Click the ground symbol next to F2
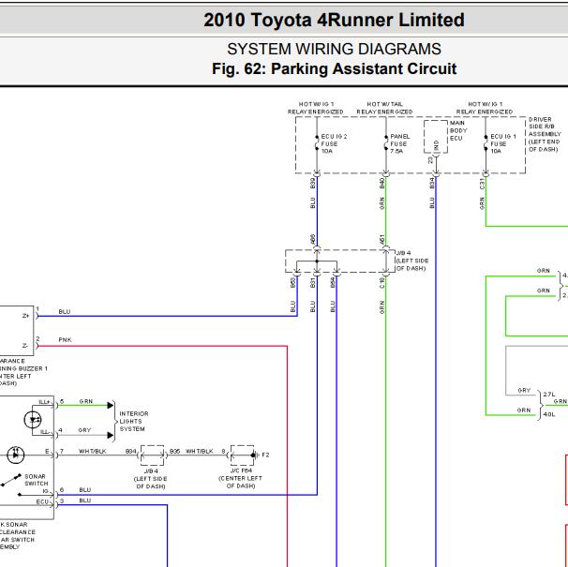This screenshot has width=568, height=567. 256,455
